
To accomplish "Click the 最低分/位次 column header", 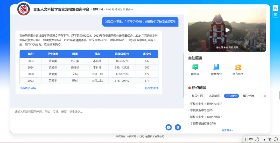I will 122,54.
